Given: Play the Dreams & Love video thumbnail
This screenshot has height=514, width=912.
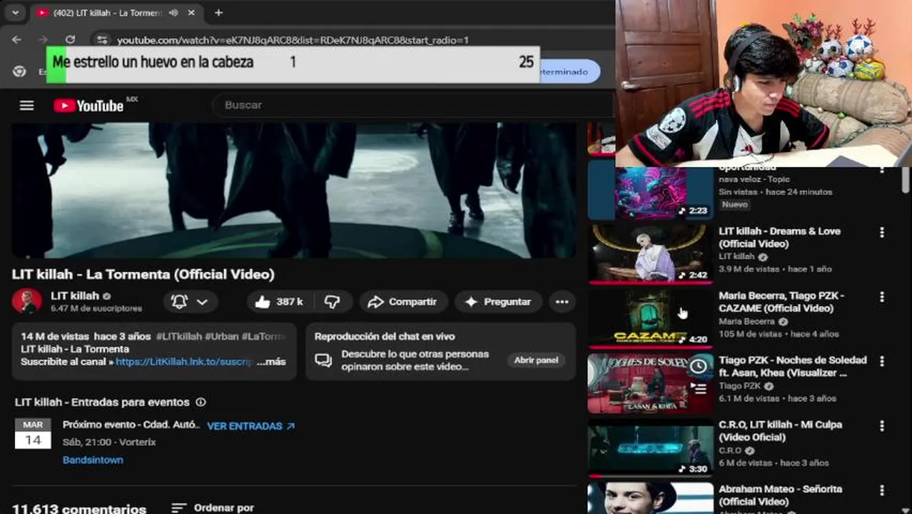Looking at the screenshot, I should point(651,254).
